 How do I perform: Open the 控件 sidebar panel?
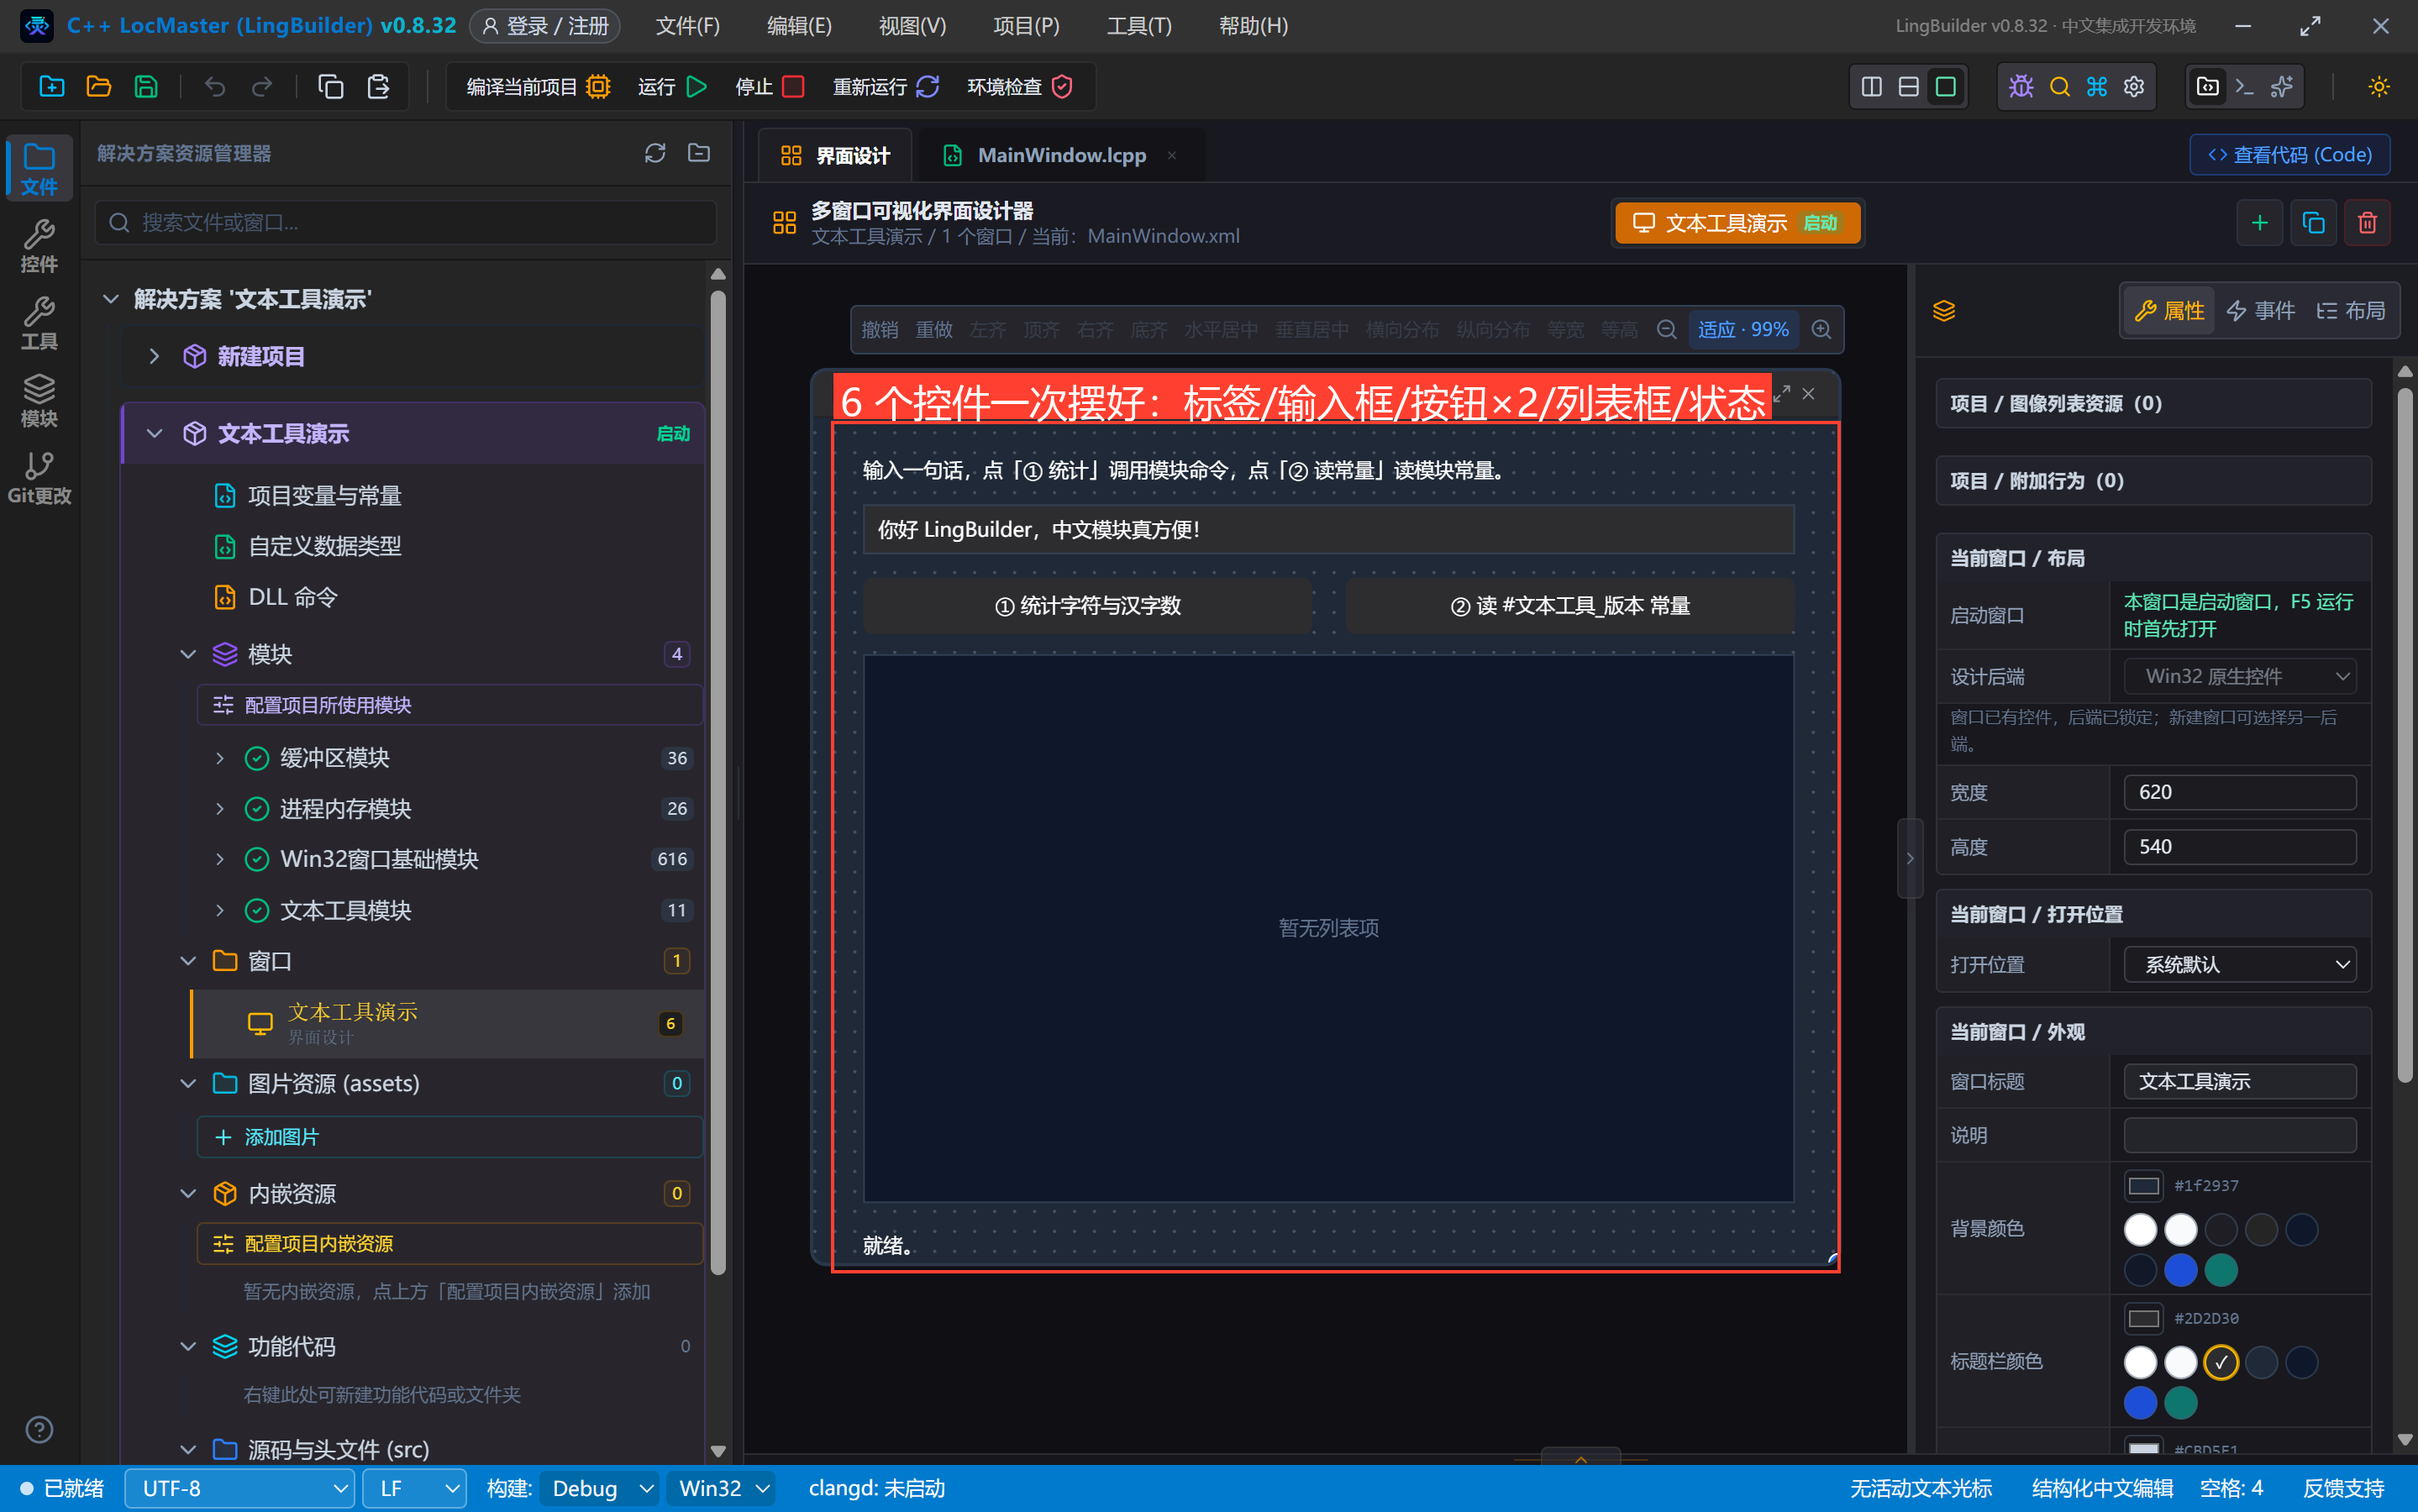click(39, 245)
